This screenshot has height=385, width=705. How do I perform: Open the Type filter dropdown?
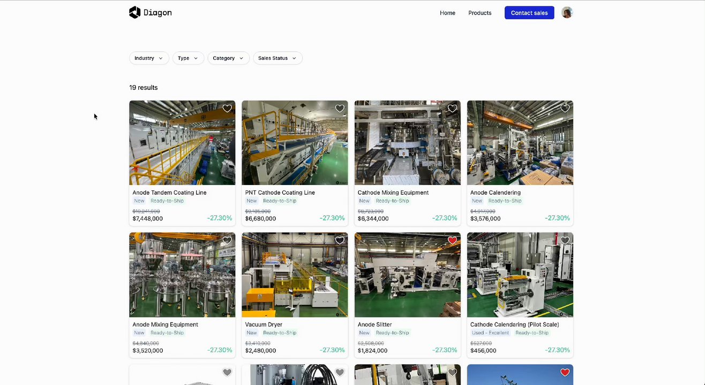pos(188,58)
